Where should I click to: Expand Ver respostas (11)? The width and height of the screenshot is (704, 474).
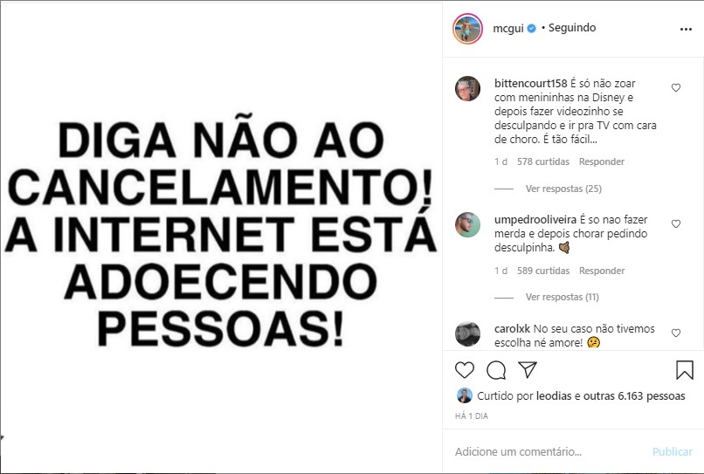[563, 297]
